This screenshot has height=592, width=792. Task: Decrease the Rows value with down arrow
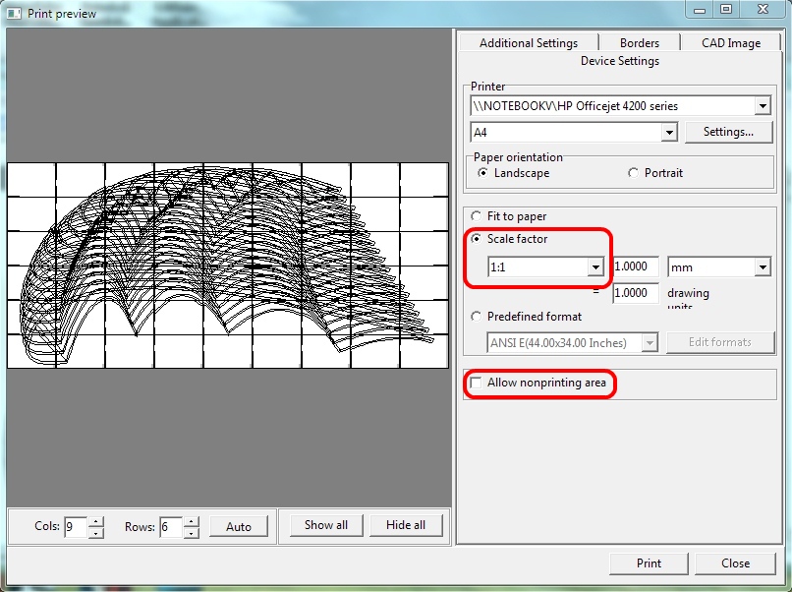coord(192,532)
